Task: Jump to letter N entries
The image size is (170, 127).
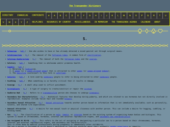Action: pos(130,15)
